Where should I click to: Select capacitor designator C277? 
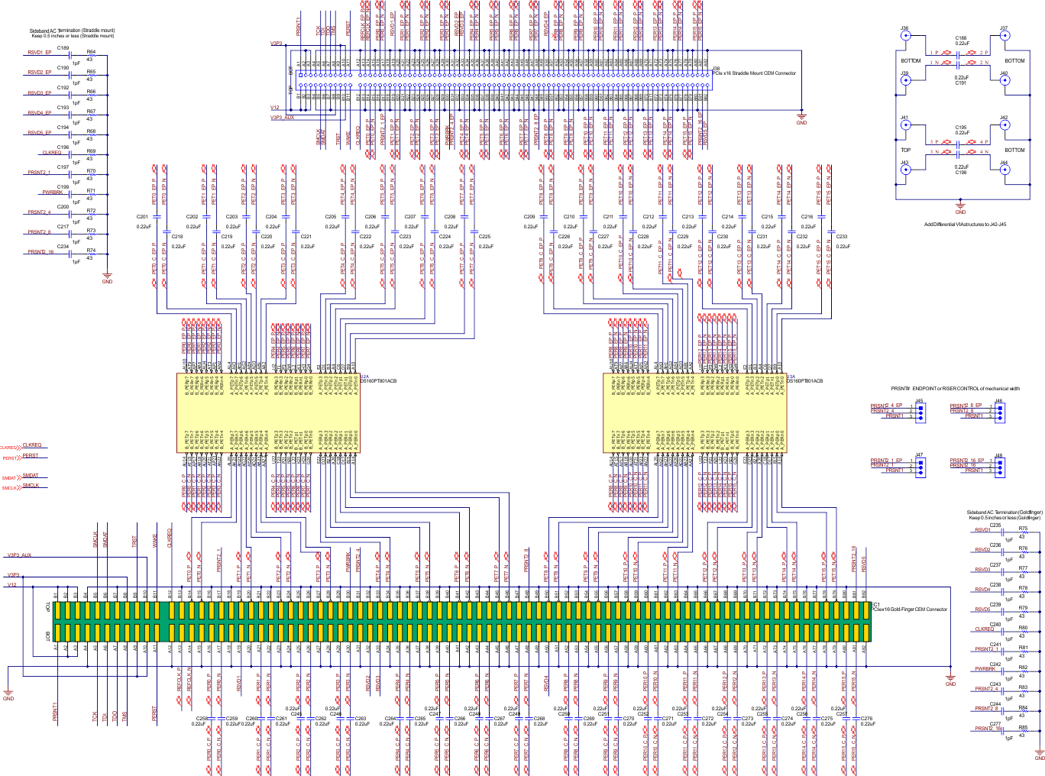click(x=995, y=724)
